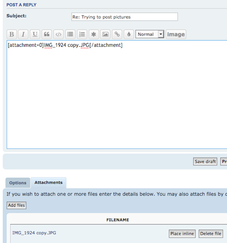
Task: Toggle bold formatting button
Action: [12, 34]
